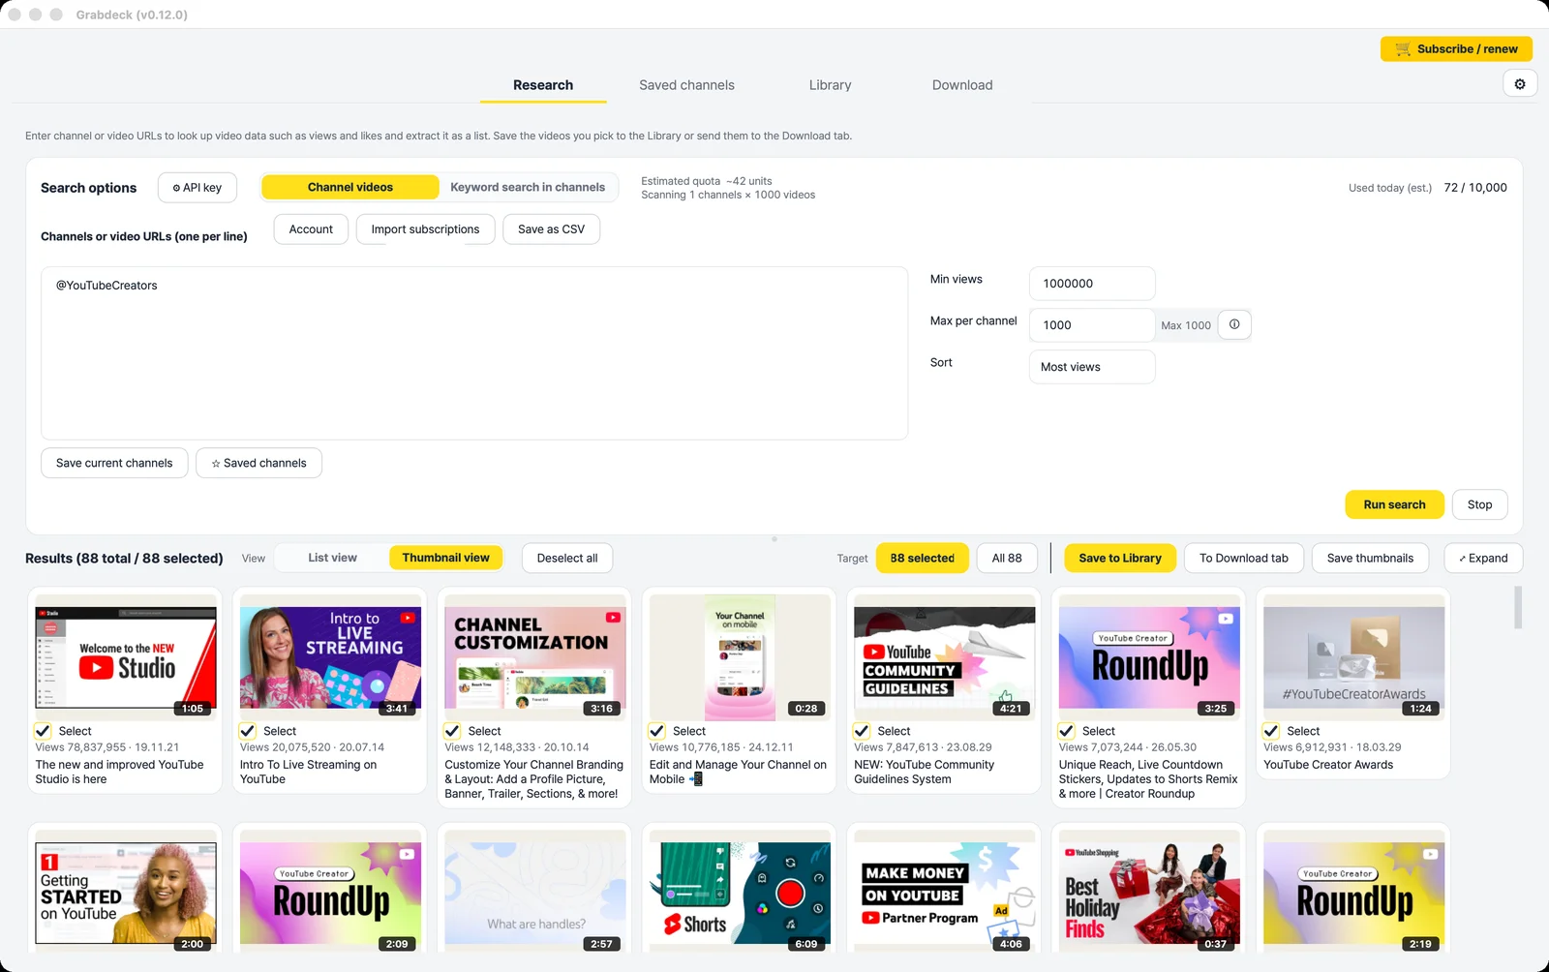Switch to the Research tab
The image size is (1549, 972).
543,85
